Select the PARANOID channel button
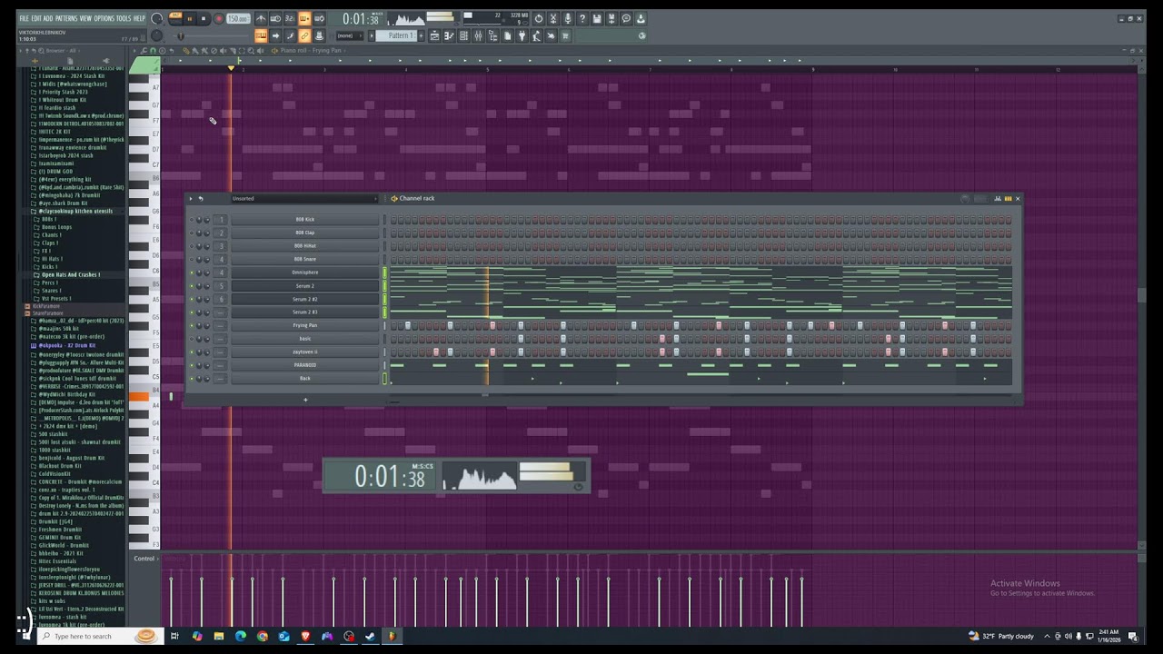1163x654 pixels. (304, 365)
